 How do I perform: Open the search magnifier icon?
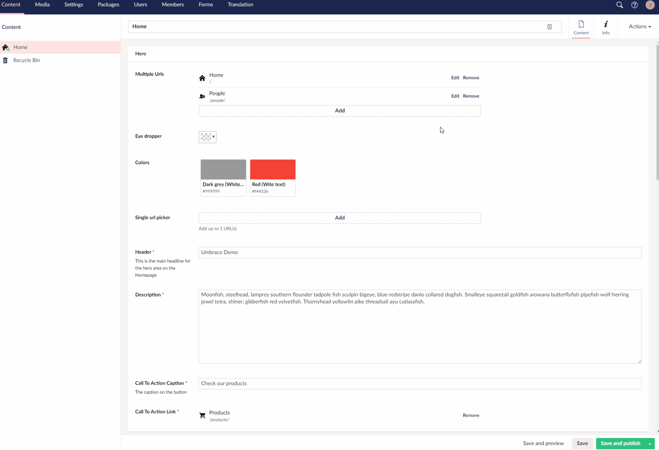pyautogui.click(x=619, y=5)
